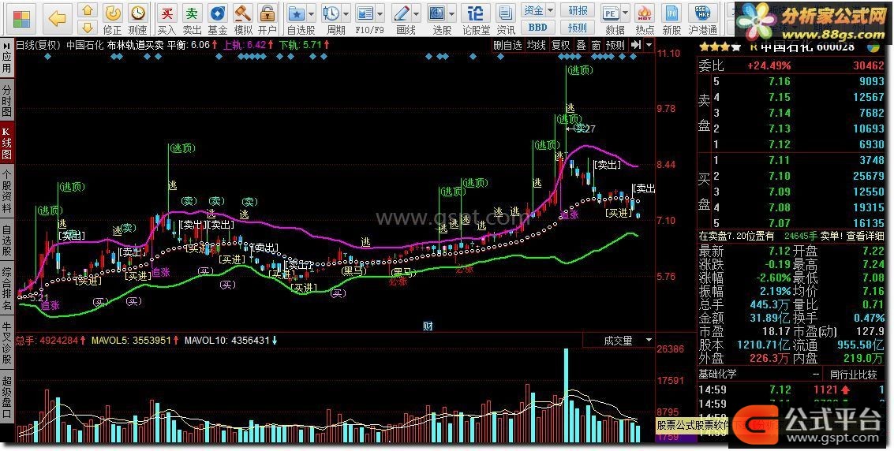This screenshot has width=894, height=451.
Task: Select the 画线 drawing pencil tool
Action: coord(402,13)
